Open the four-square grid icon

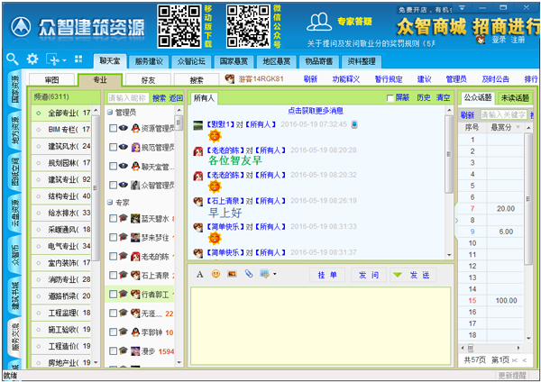point(78,59)
